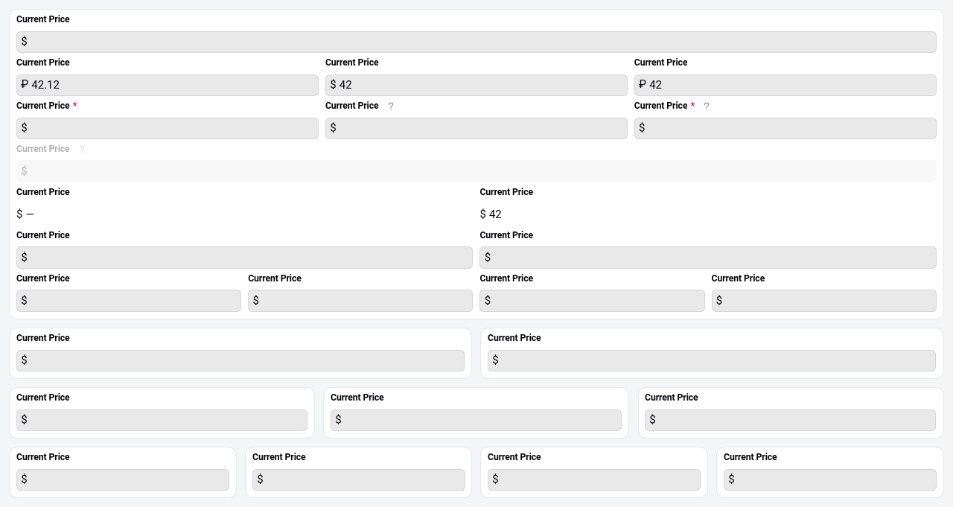Click the required Current Price field without help icon
The width and height of the screenshot is (953, 507).
(168, 128)
